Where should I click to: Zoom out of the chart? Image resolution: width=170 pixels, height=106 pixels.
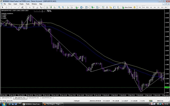[63, 7]
